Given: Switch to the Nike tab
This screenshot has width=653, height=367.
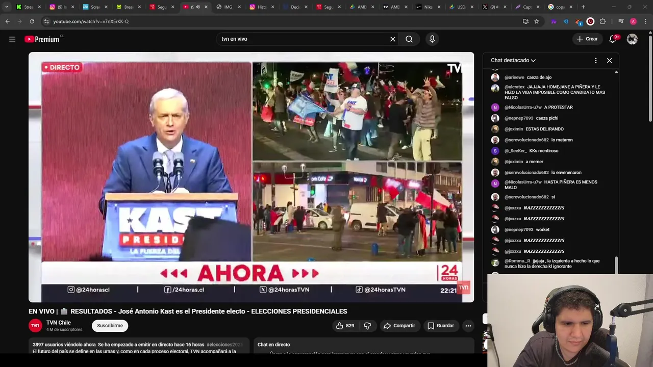Looking at the screenshot, I should [x=429, y=7].
